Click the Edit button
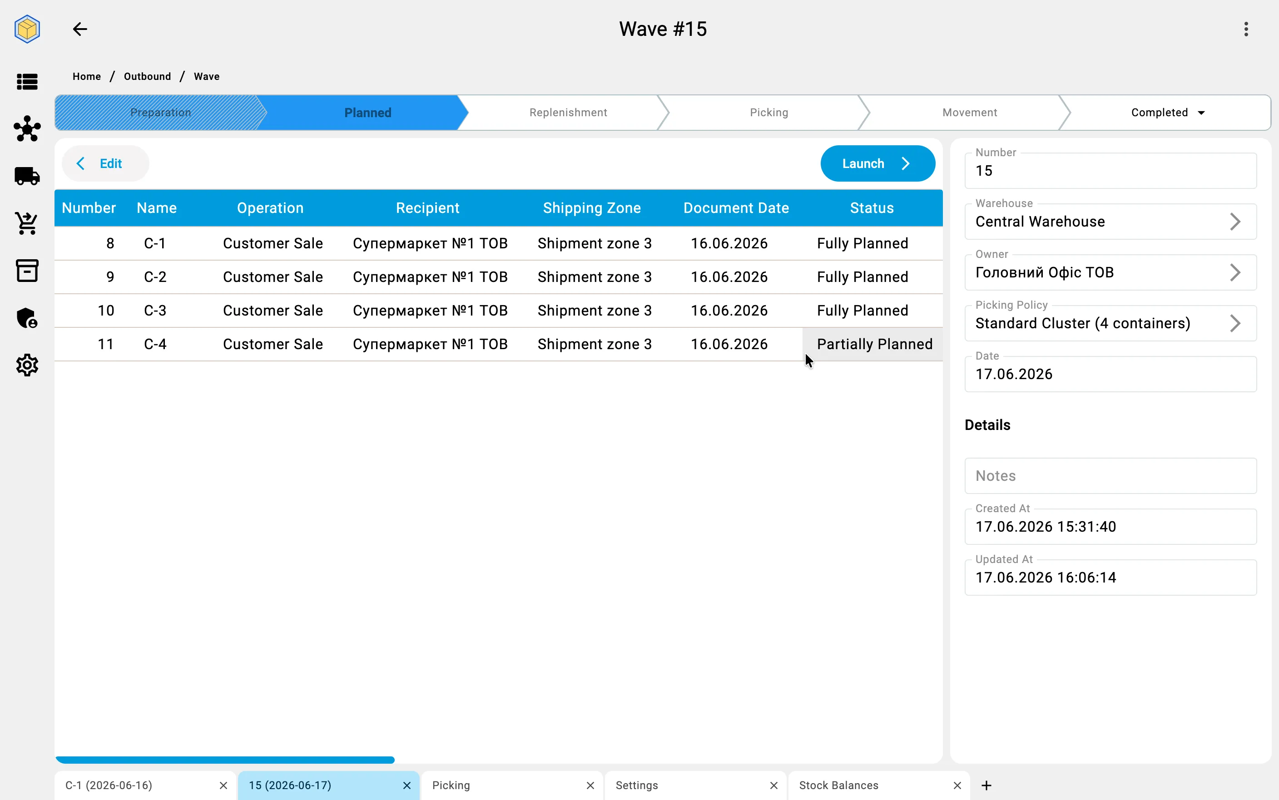The width and height of the screenshot is (1279, 800). pyautogui.click(x=105, y=163)
